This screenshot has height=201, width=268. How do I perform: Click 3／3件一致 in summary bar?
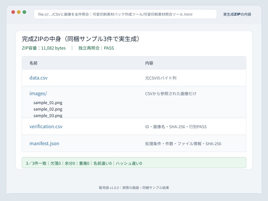tap(36, 163)
